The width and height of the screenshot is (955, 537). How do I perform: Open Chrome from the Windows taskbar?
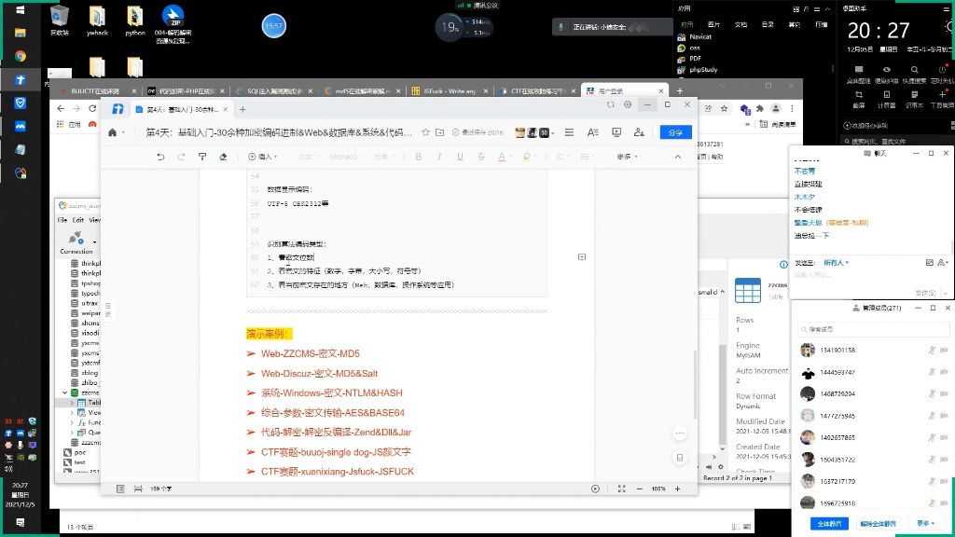(x=21, y=56)
